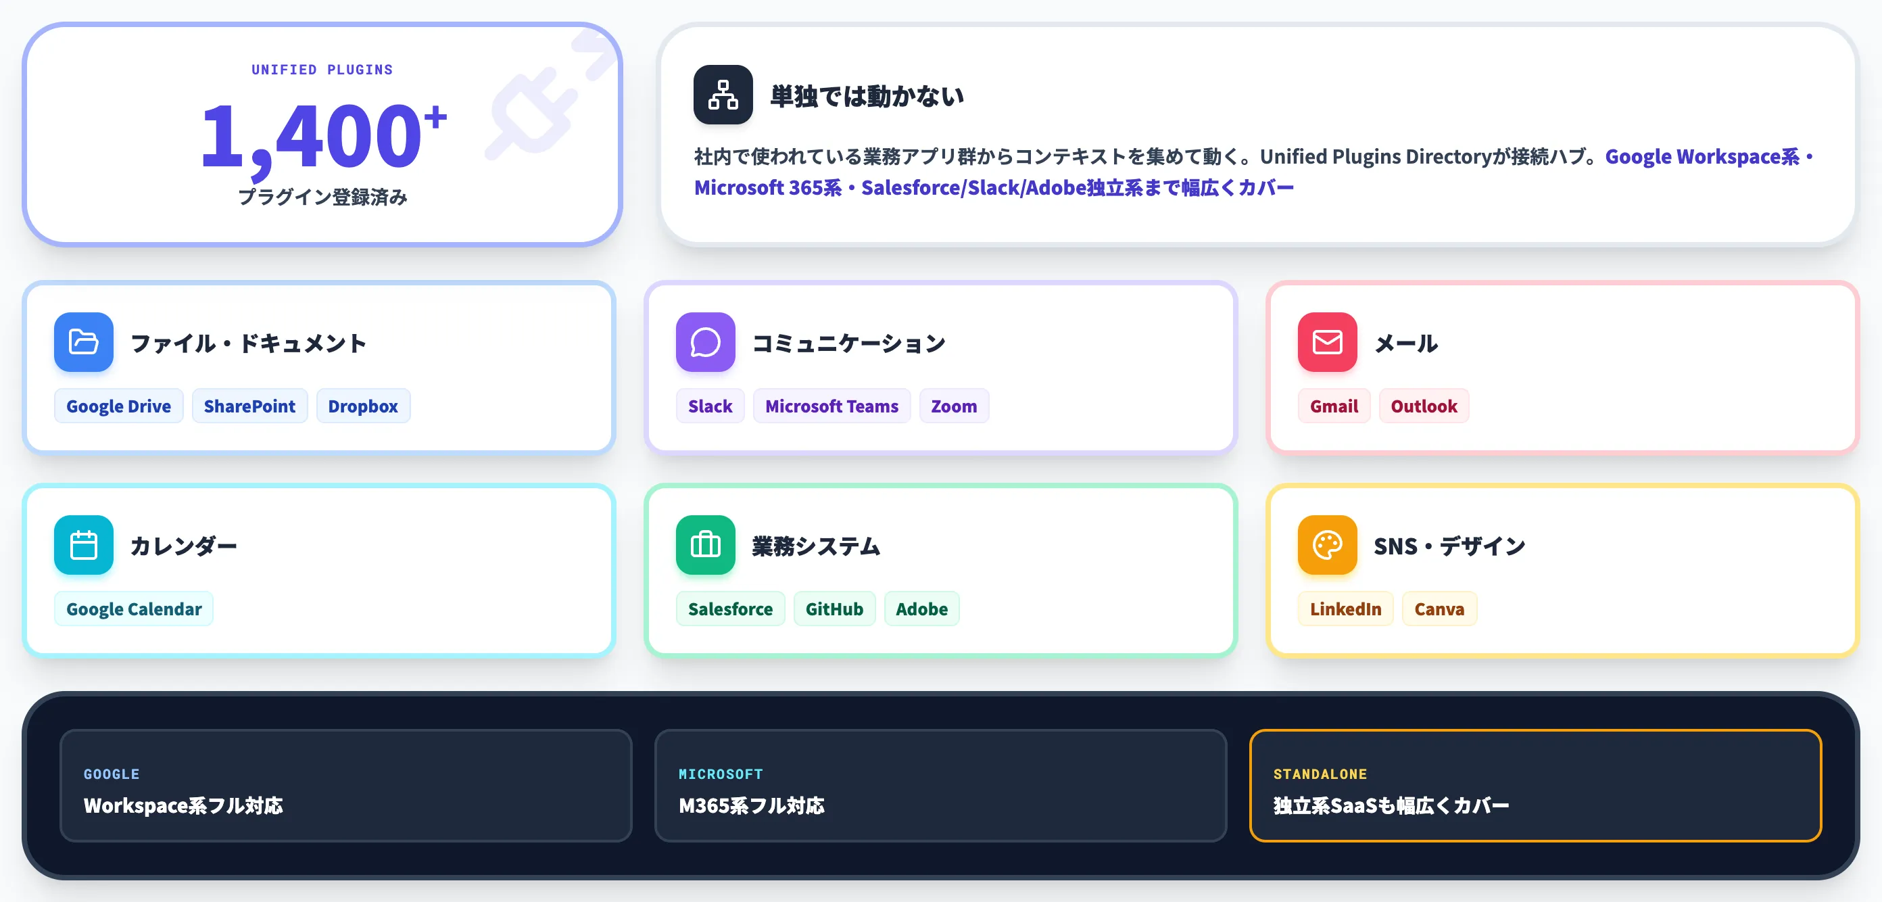The width and height of the screenshot is (1882, 902).
Task: Select the Dropbox tag
Action: click(x=362, y=406)
